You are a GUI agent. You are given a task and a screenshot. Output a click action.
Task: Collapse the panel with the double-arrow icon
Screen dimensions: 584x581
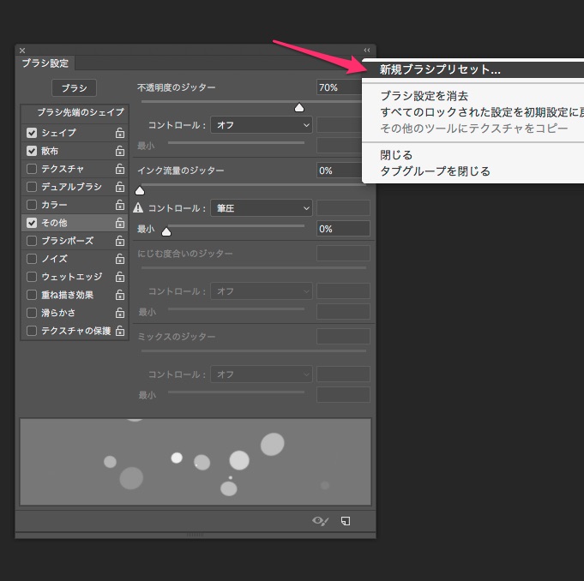pos(367,51)
